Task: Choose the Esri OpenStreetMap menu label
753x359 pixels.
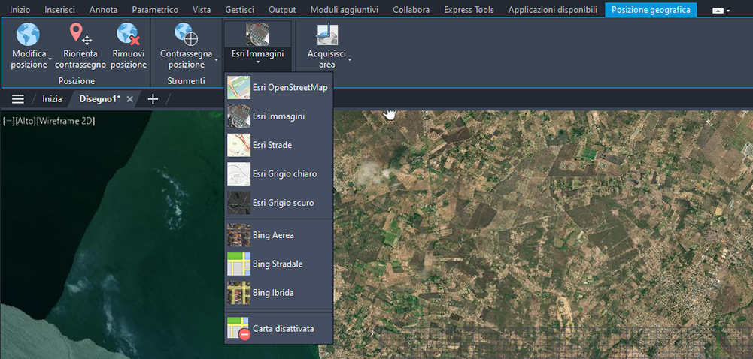Action: tap(290, 88)
